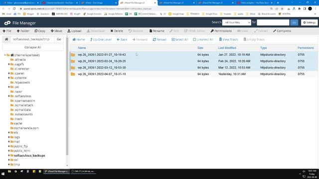This screenshot has width=319, height=179.
Task: Click the Edit toolbar button
Action: [x=174, y=31]
